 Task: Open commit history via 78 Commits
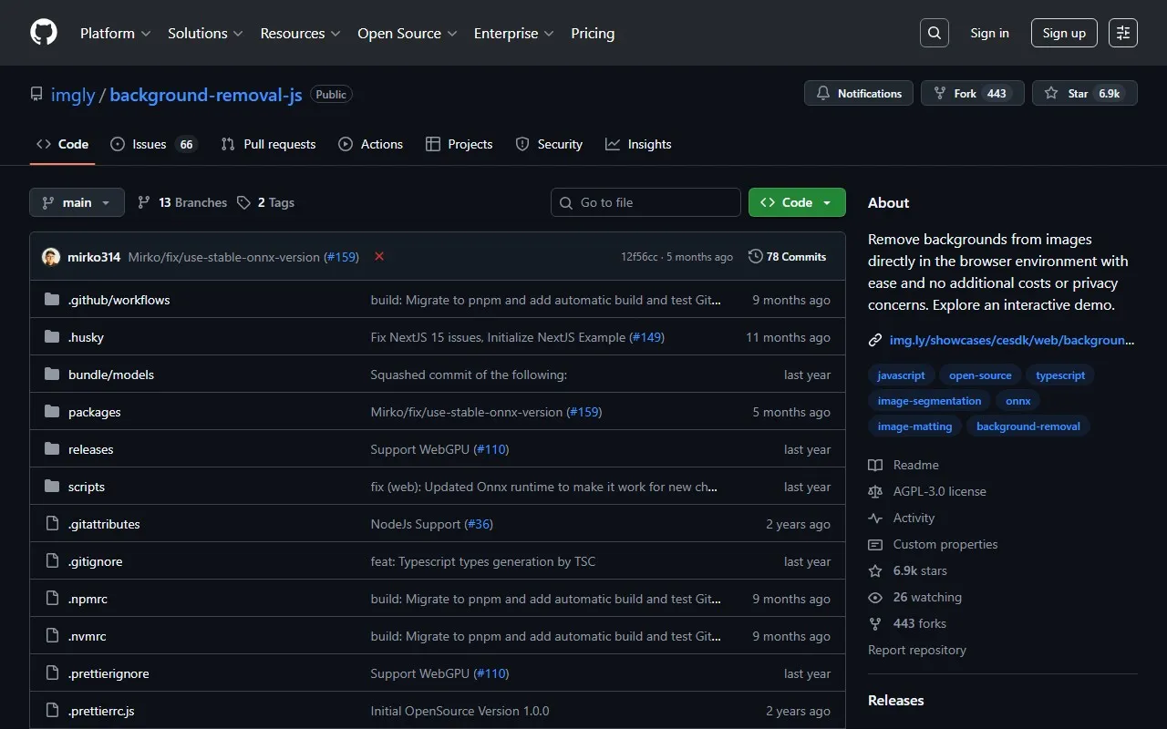click(x=787, y=257)
